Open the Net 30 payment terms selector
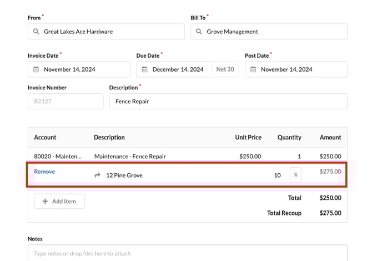The width and height of the screenshot is (372, 261). click(225, 70)
